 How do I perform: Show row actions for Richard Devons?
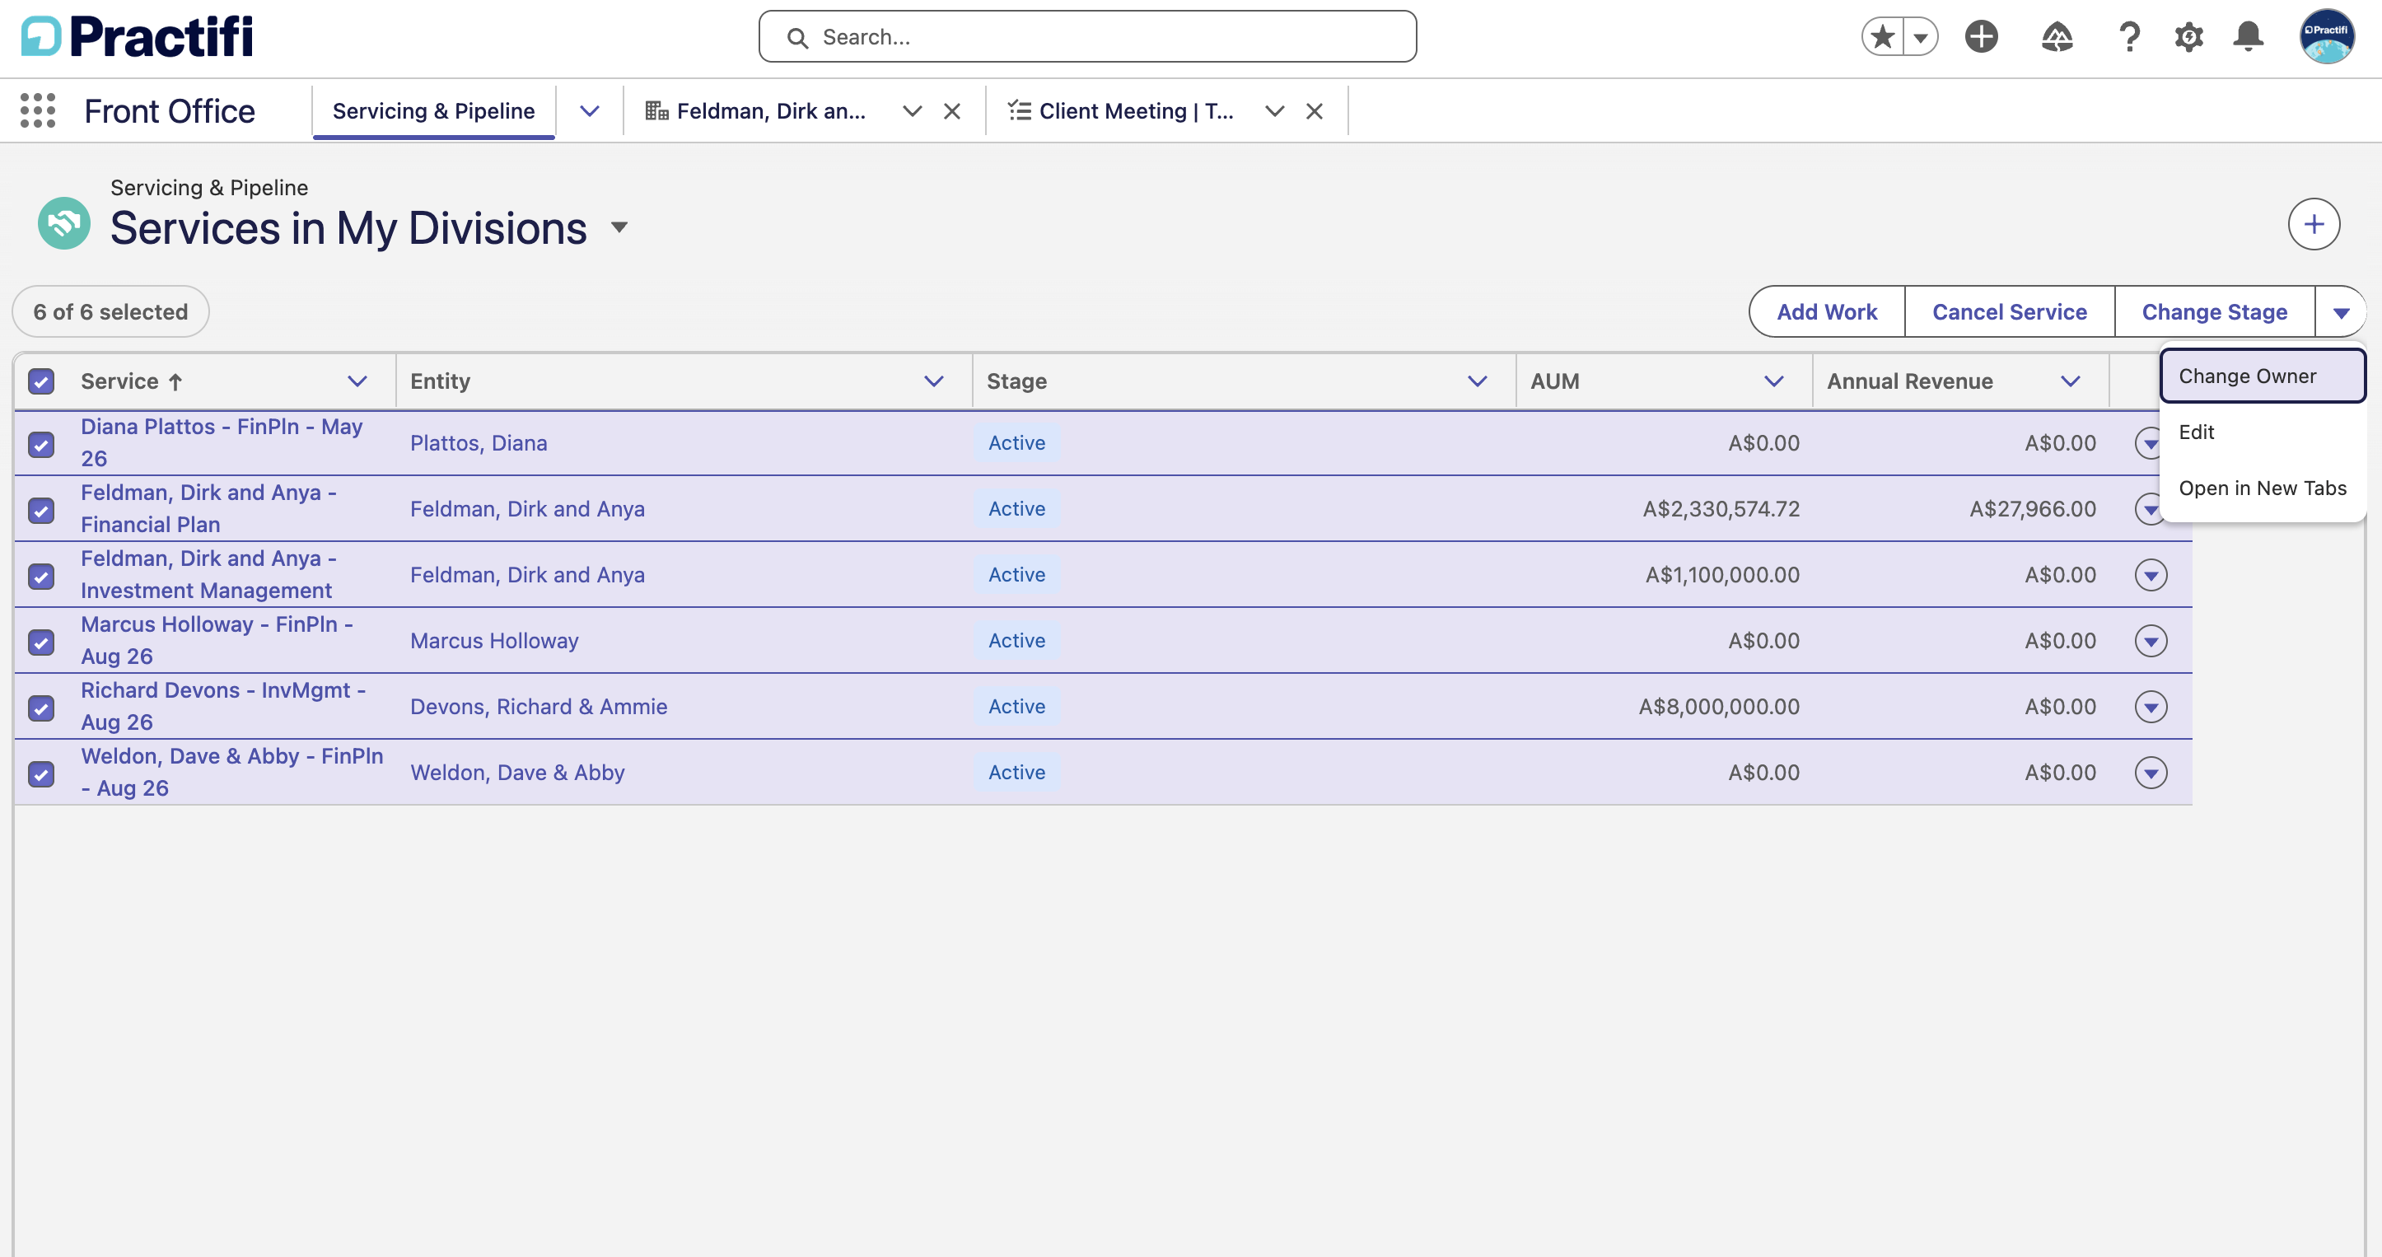pyautogui.click(x=2151, y=707)
